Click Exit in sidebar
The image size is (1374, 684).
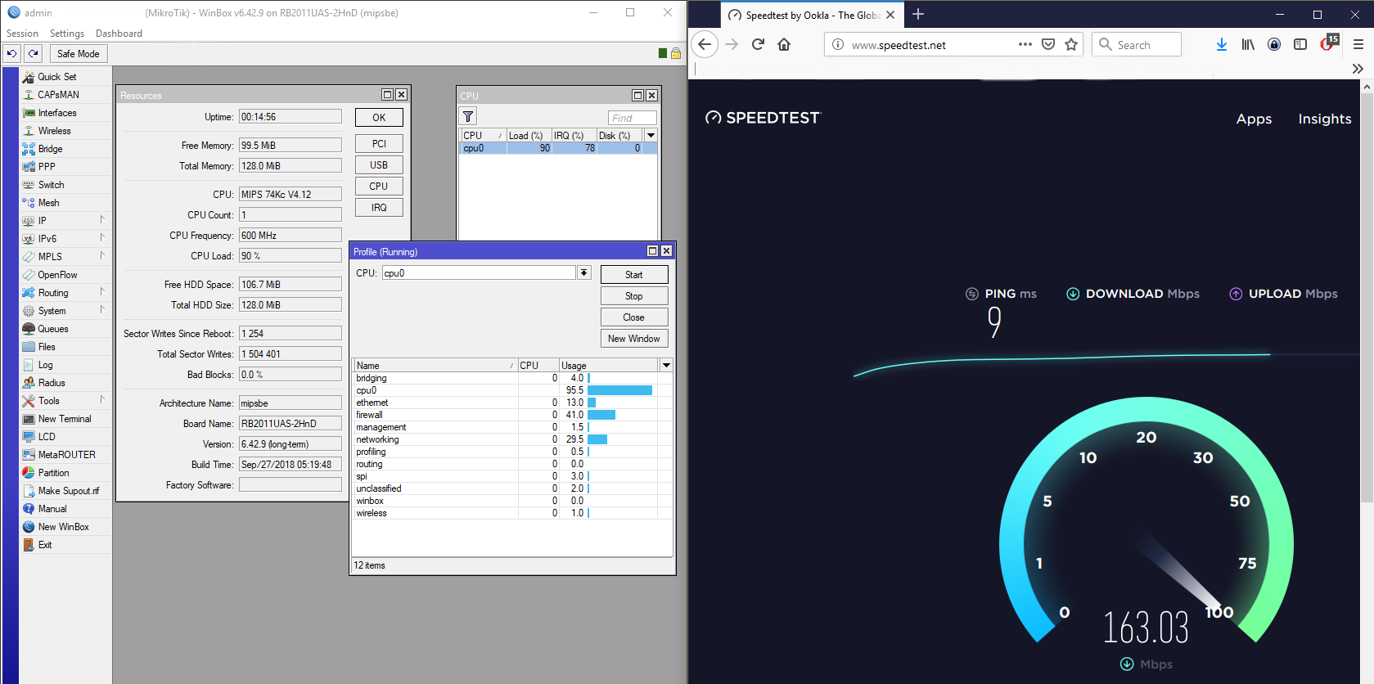pos(45,545)
